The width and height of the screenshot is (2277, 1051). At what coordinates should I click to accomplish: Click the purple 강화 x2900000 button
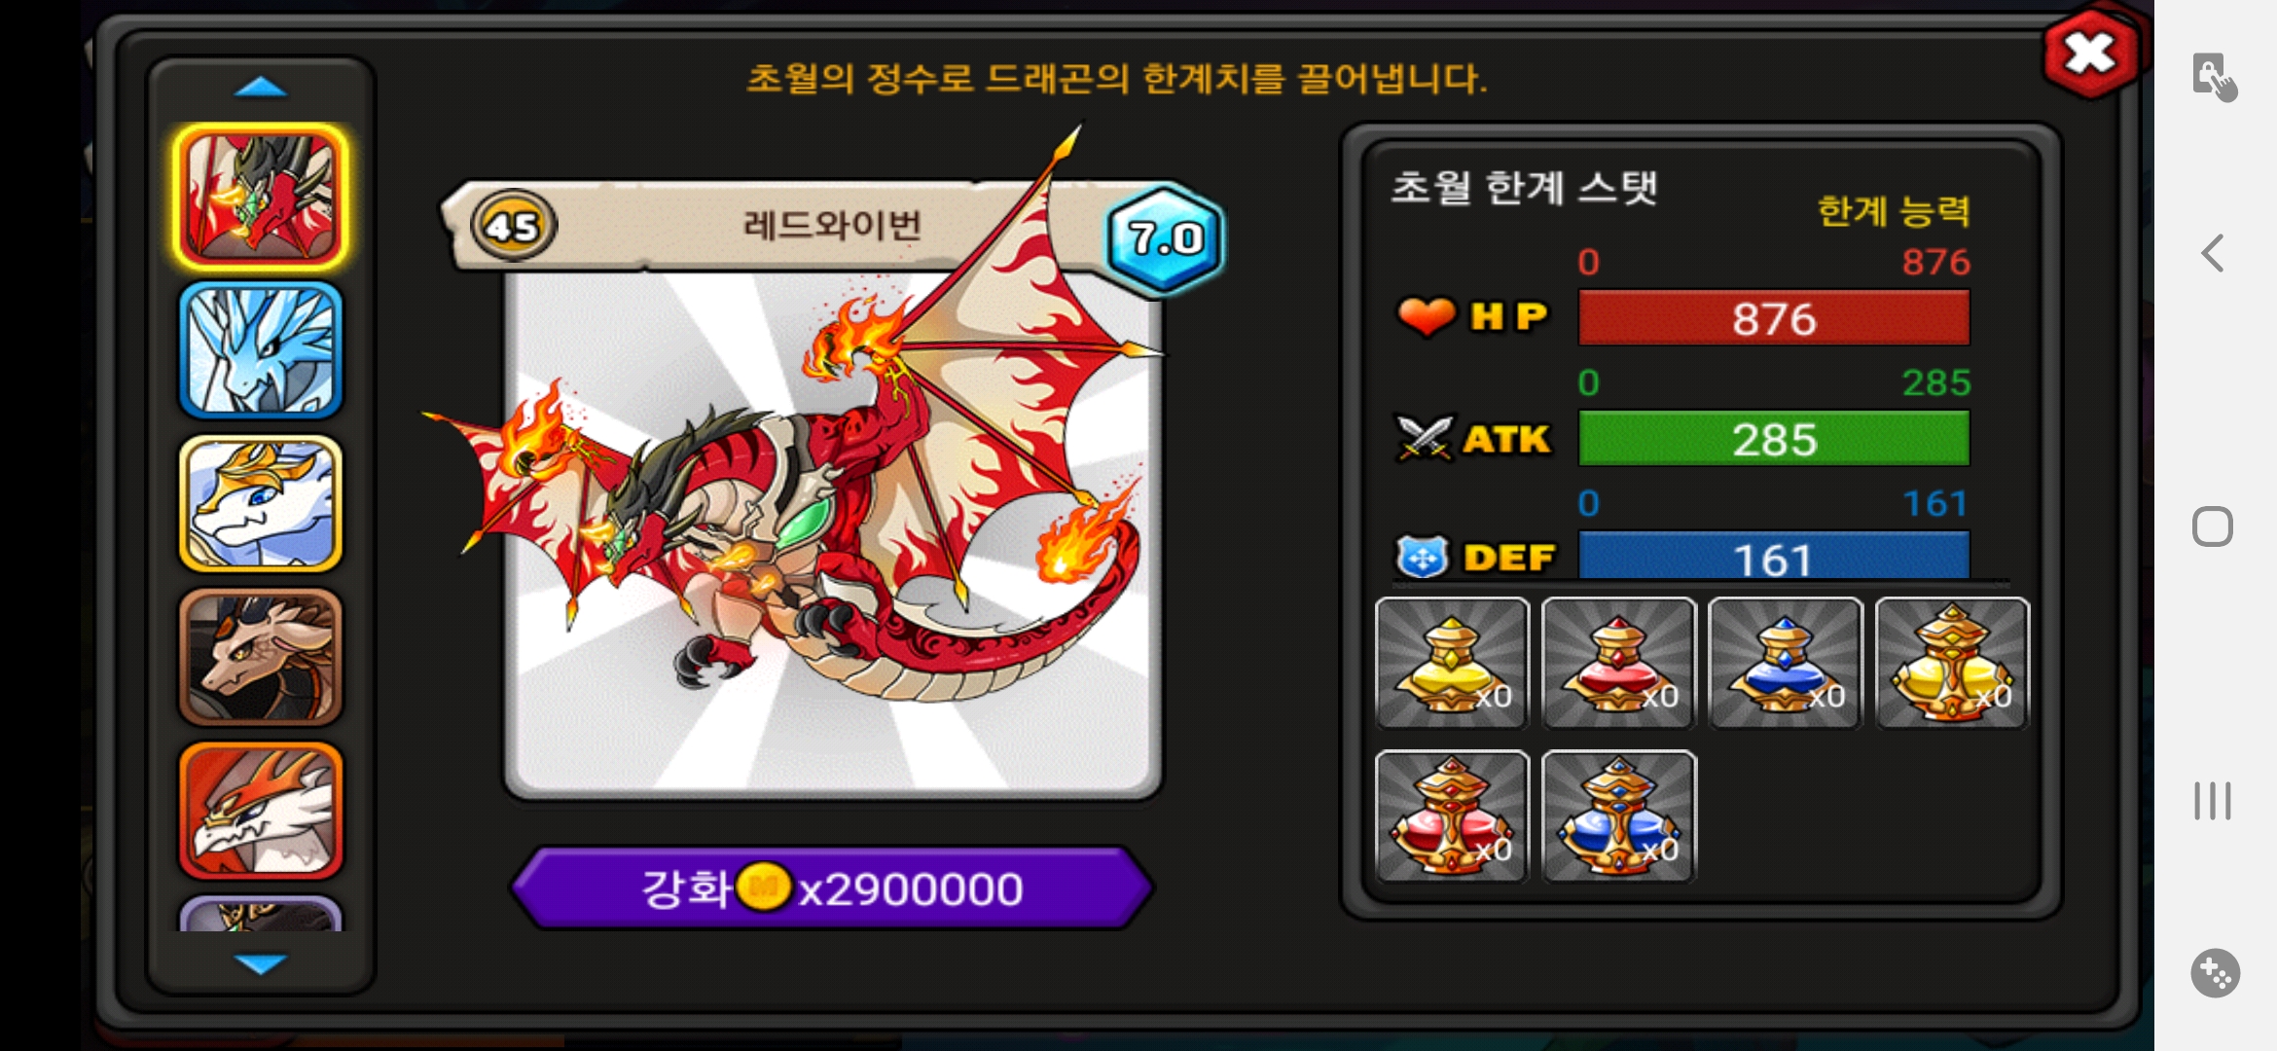[x=833, y=888]
